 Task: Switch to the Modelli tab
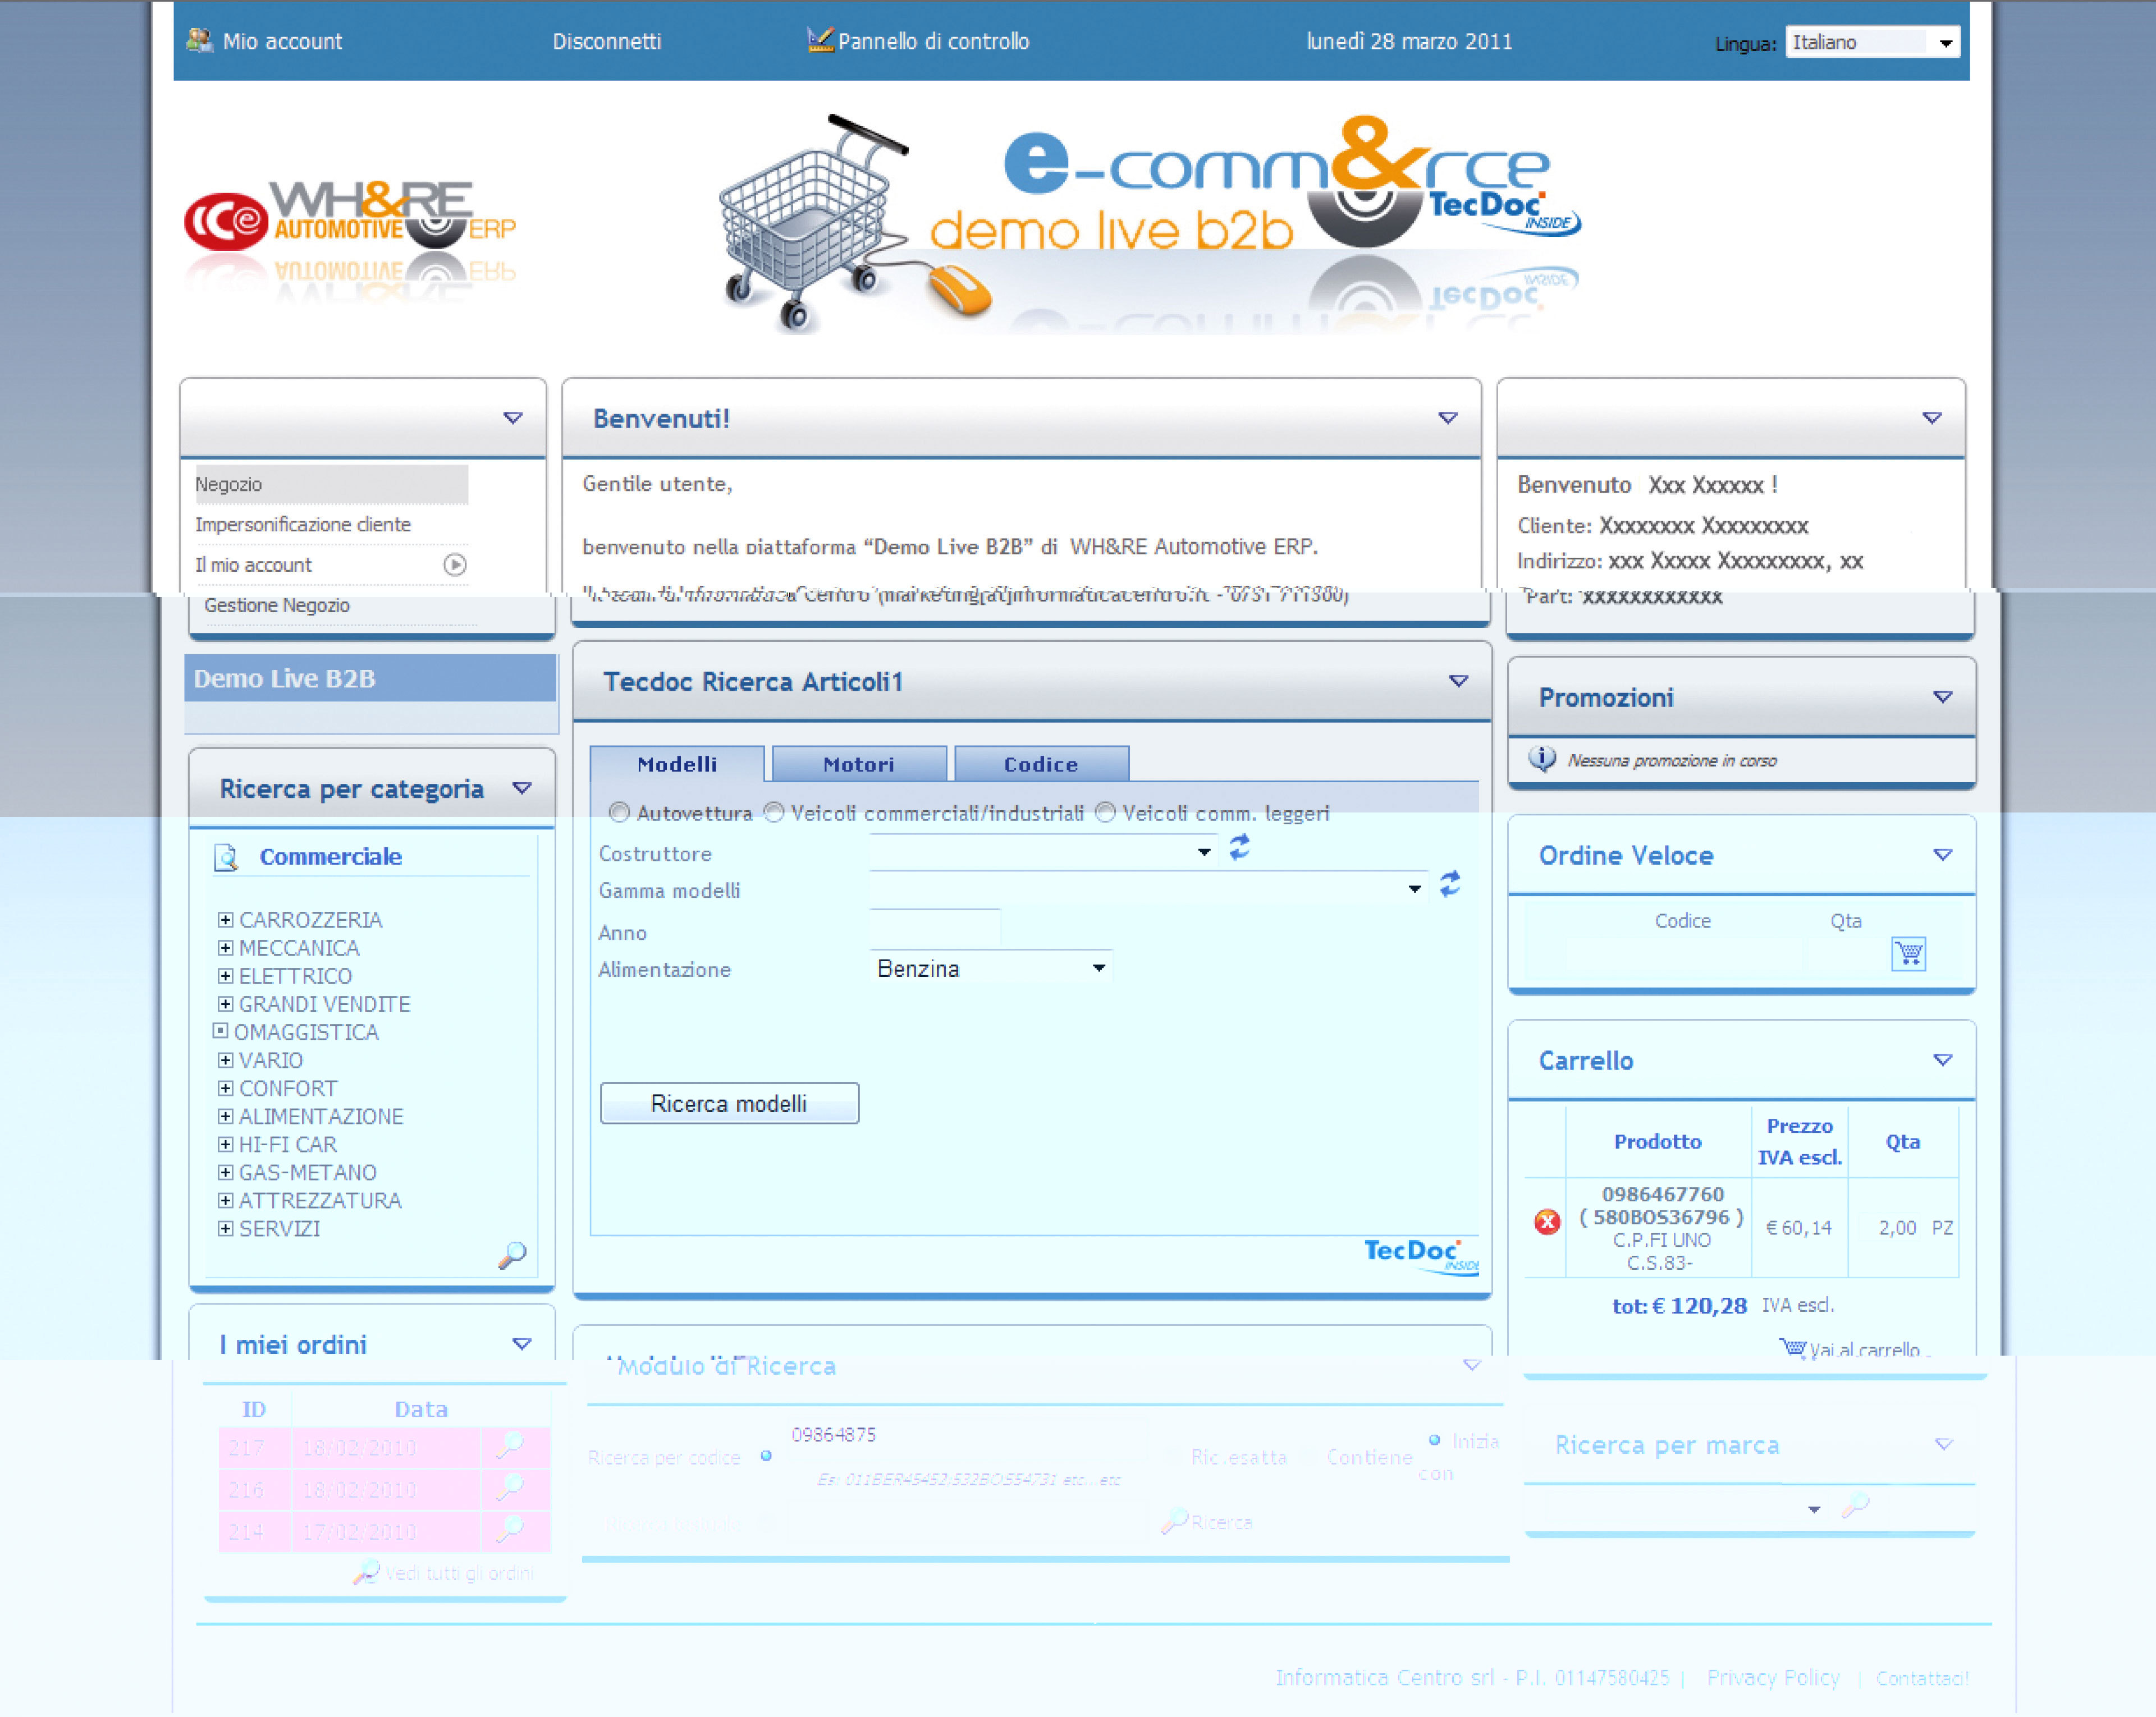[677, 764]
